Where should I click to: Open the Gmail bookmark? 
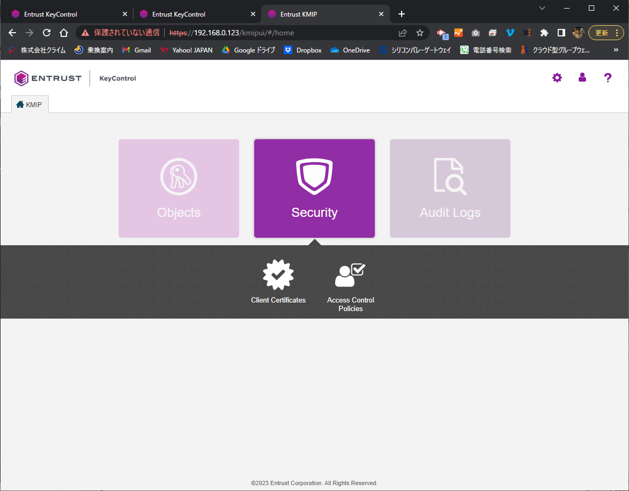(137, 50)
